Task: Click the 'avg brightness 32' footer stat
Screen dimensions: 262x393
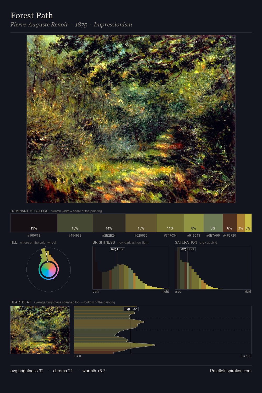Action: pos(27,371)
